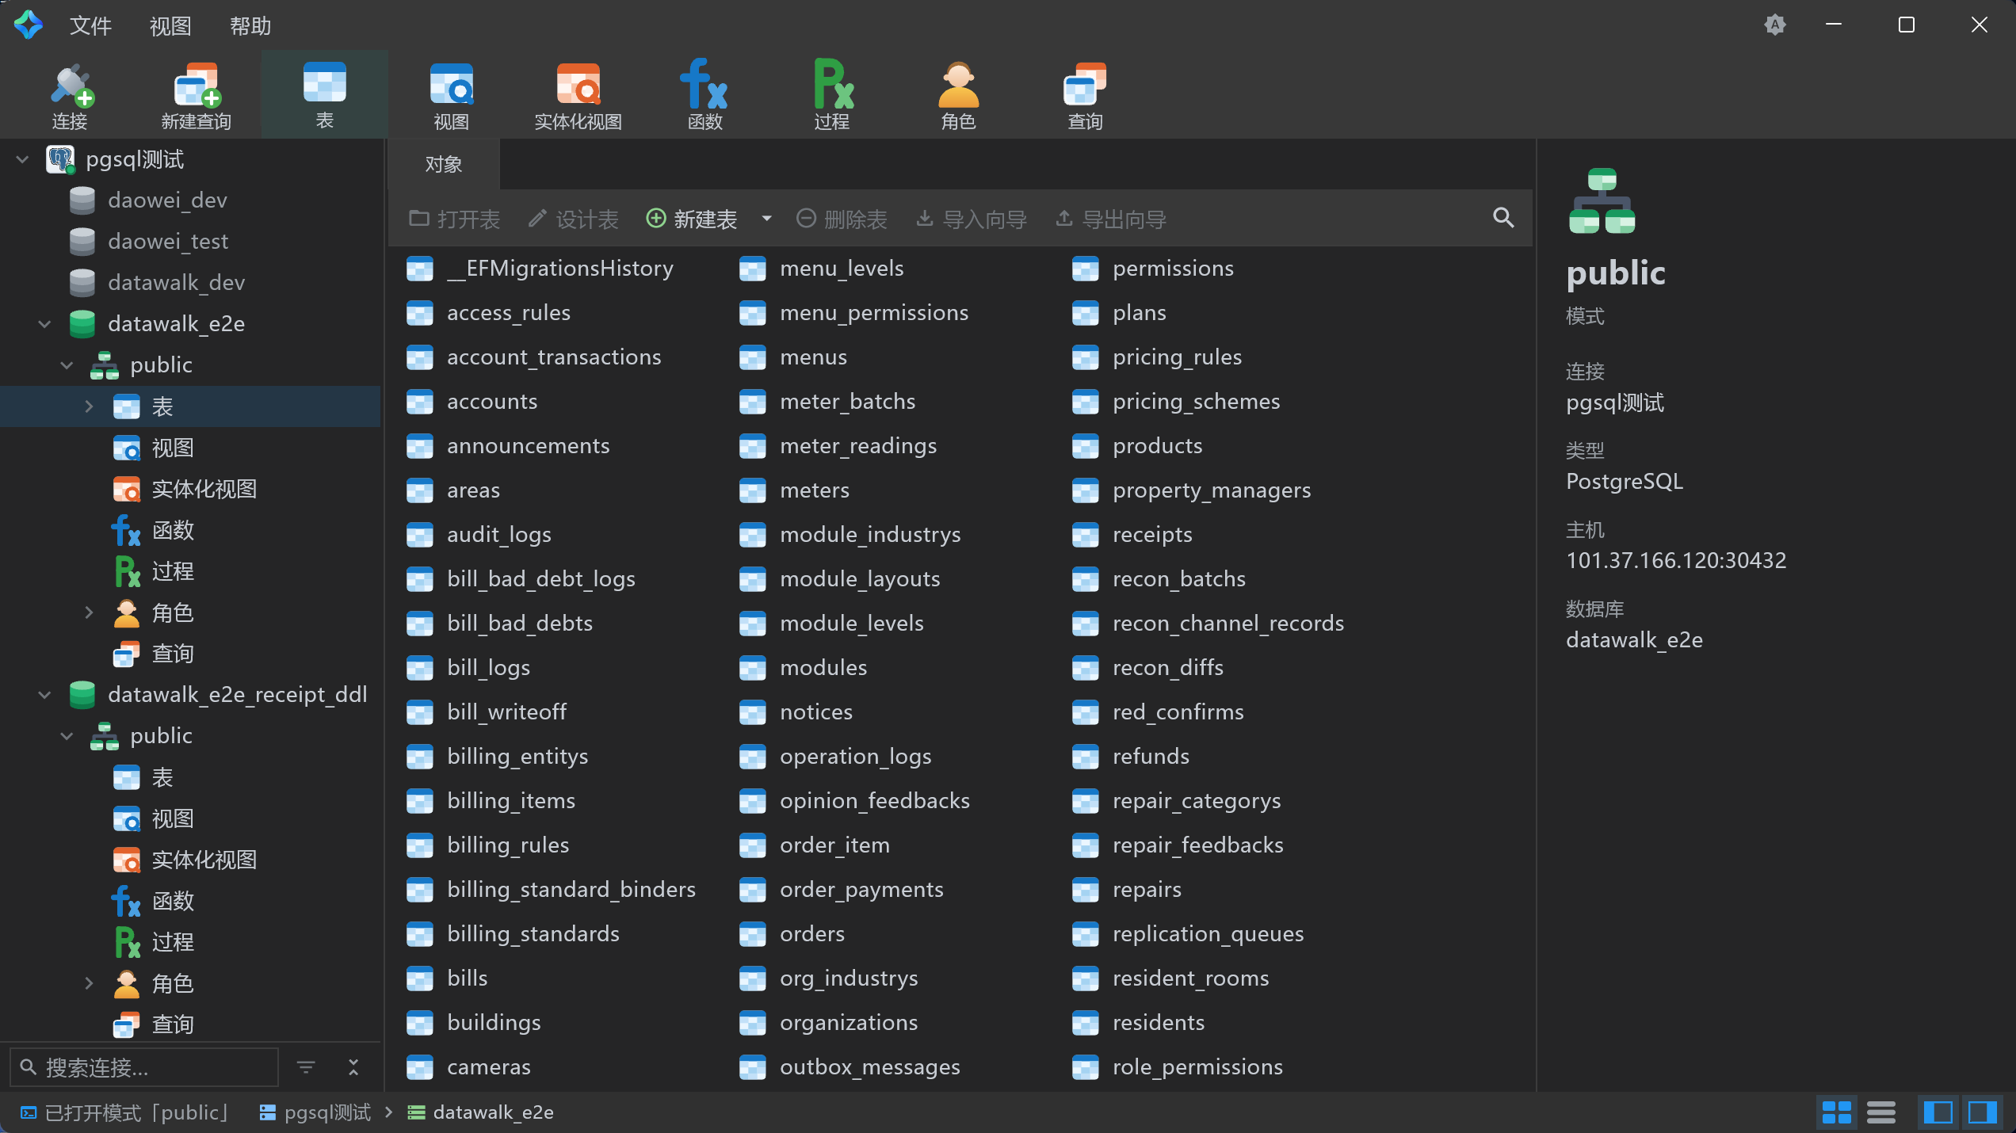
Task: Open the 过程 procedures toolbar icon
Action: (831, 97)
